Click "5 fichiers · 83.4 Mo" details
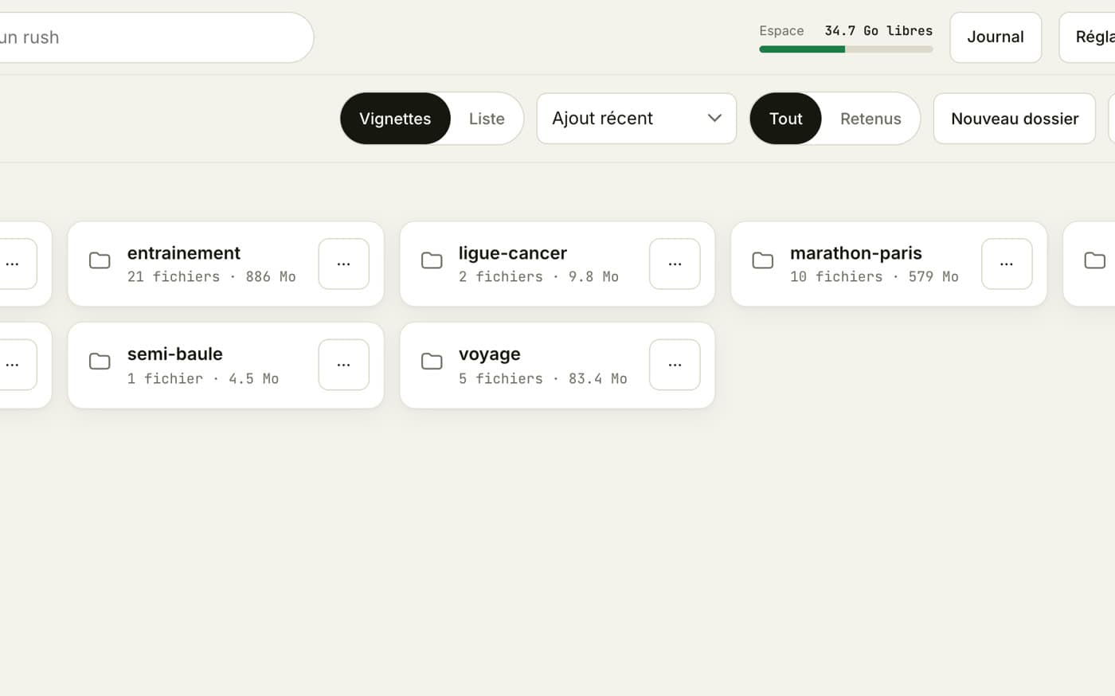The width and height of the screenshot is (1115, 696). click(x=543, y=379)
